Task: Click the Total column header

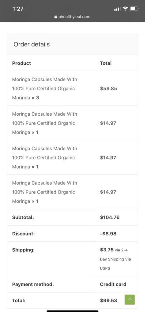Action: pyautogui.click(x=106, y=63)
